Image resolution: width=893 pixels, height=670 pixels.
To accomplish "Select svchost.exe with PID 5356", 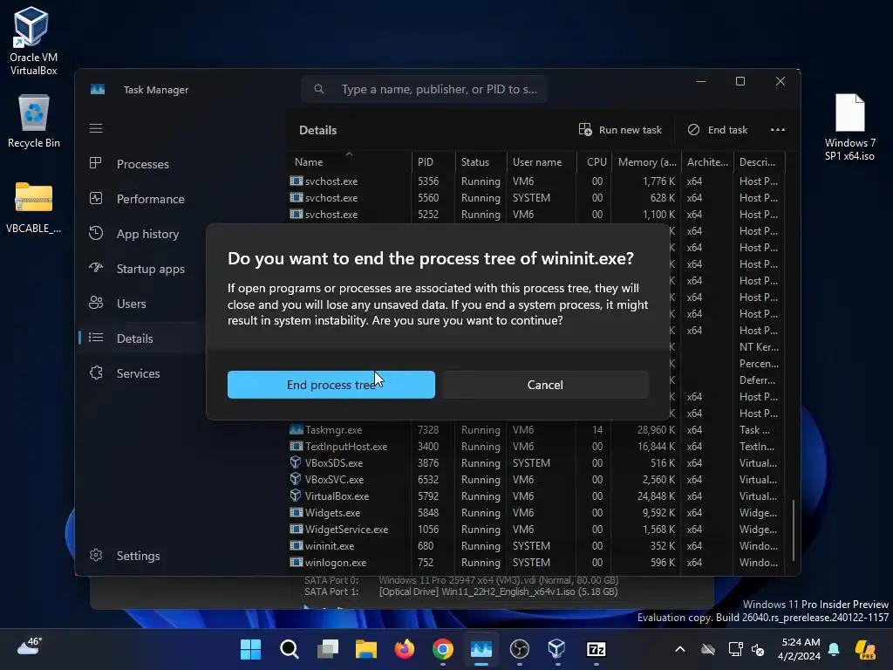I will click(x=535, y=181).
